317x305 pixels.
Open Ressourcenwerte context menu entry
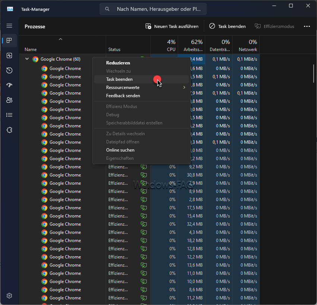coord(142,88)
